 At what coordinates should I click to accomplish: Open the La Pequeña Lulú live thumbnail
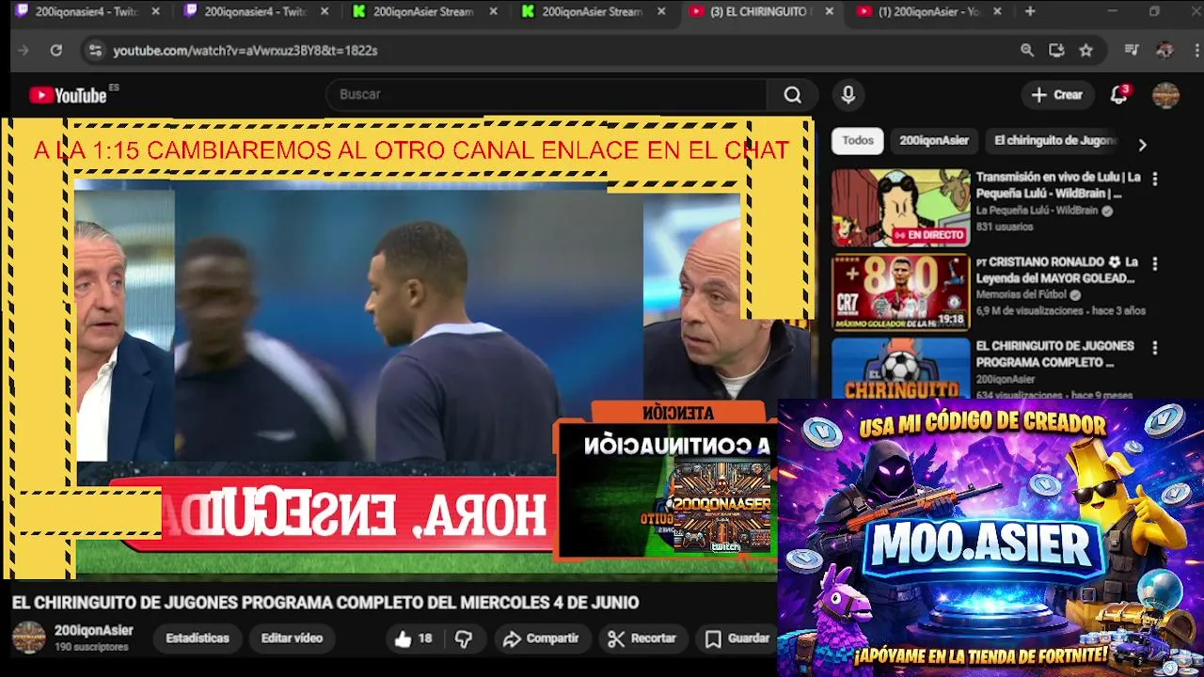pos(900,208)
